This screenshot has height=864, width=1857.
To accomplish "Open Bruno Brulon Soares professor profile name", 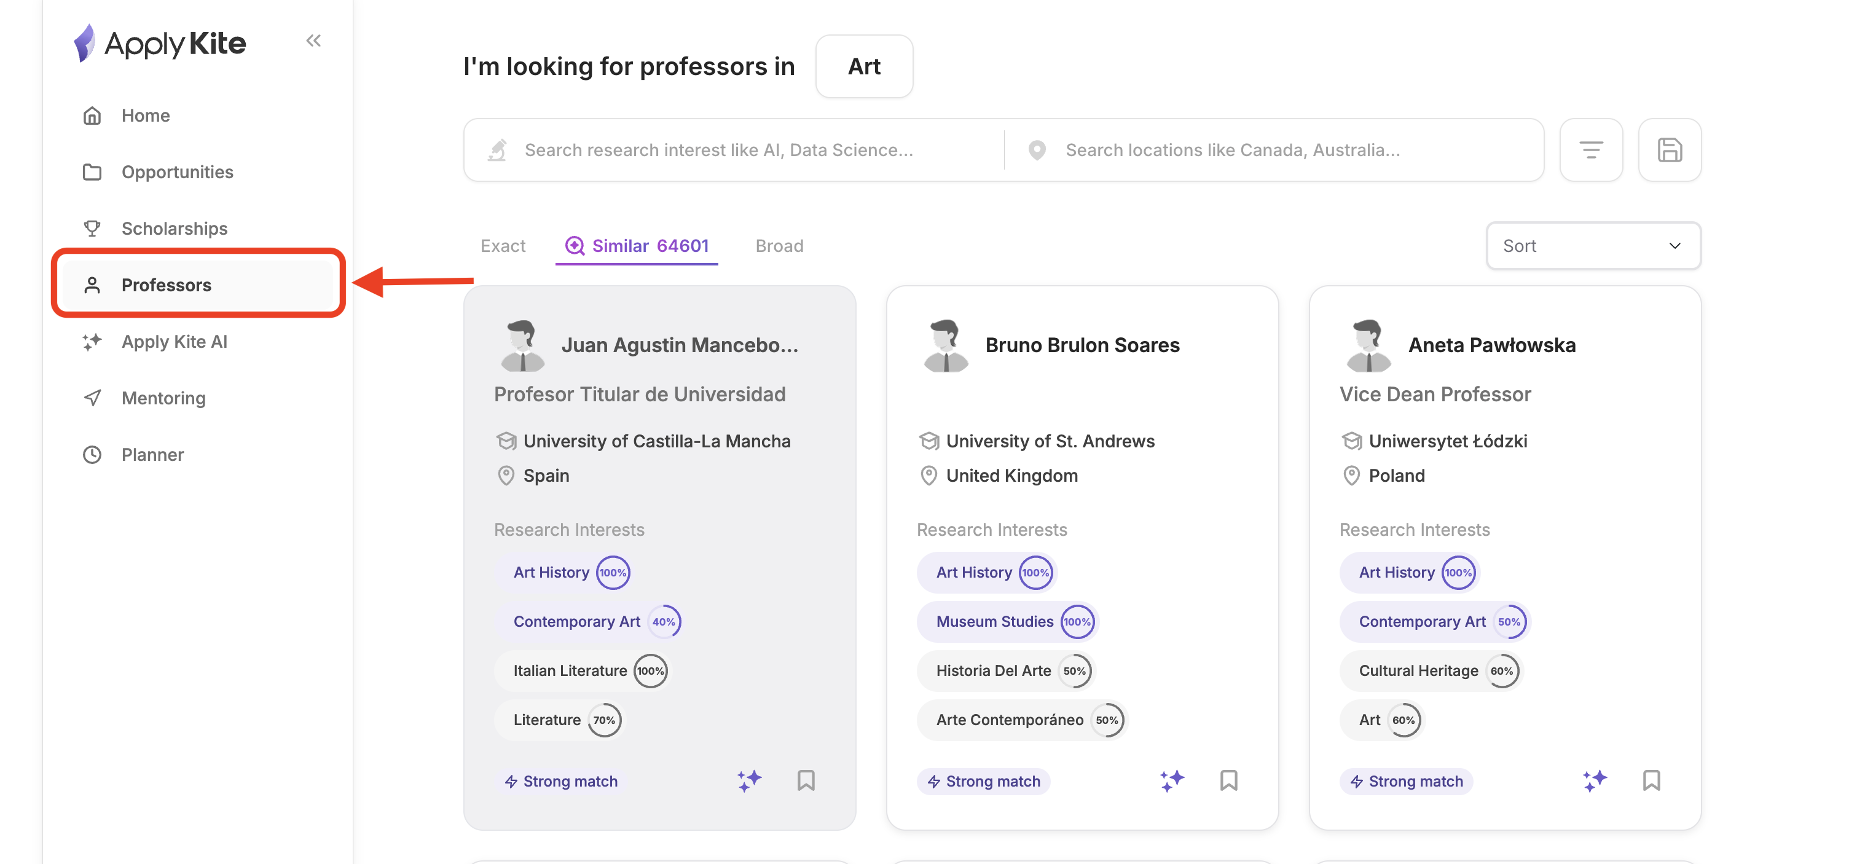I will [x=1082, y=345].
